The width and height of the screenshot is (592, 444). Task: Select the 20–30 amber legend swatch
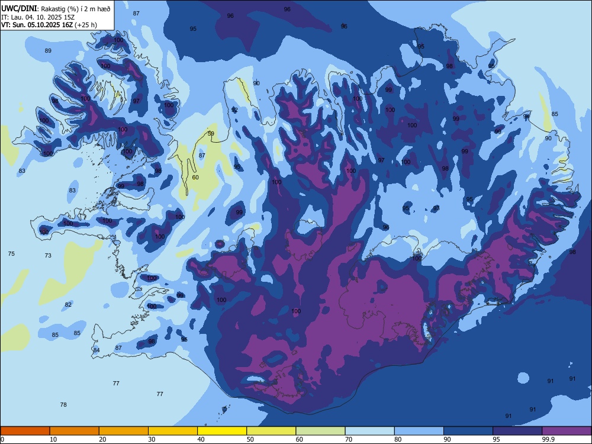pos(124,431)
